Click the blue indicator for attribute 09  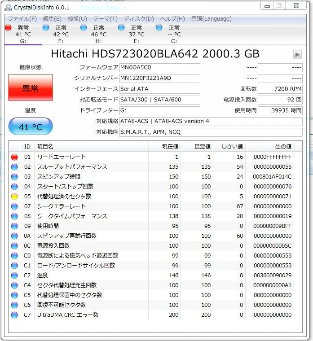[x=14, y=226]
